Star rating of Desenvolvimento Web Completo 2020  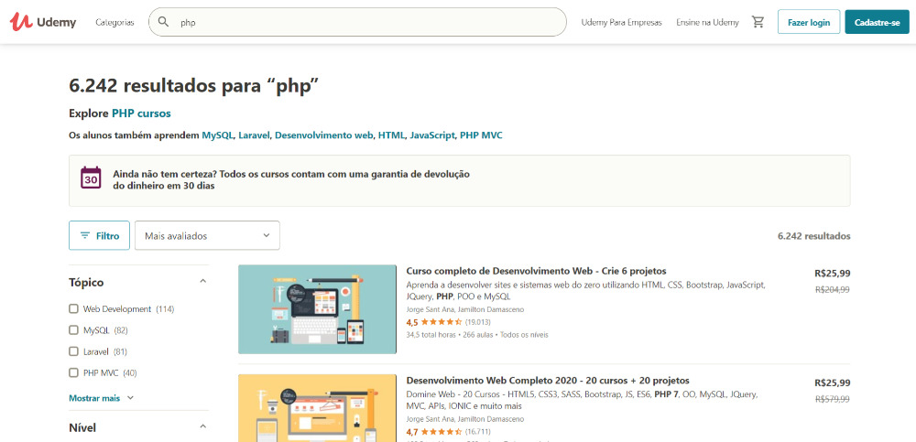point(442,432)
